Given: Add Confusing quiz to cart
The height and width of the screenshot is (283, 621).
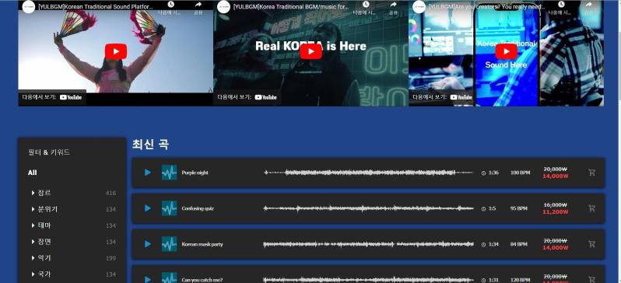Looking at the screenshot, I should point(591,208).
